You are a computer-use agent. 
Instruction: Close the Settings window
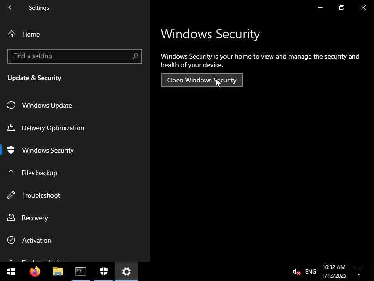tap(363, 7)
